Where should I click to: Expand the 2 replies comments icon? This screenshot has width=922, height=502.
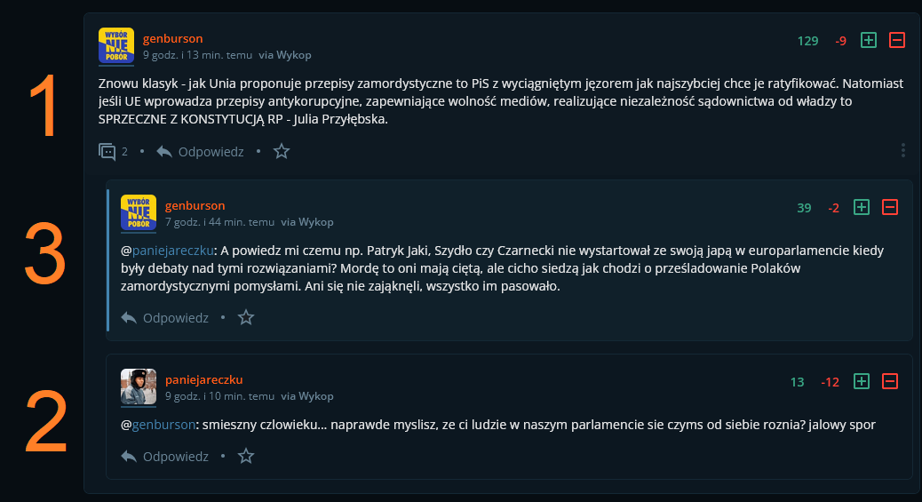pyautogui.click(x=107, y=152)
